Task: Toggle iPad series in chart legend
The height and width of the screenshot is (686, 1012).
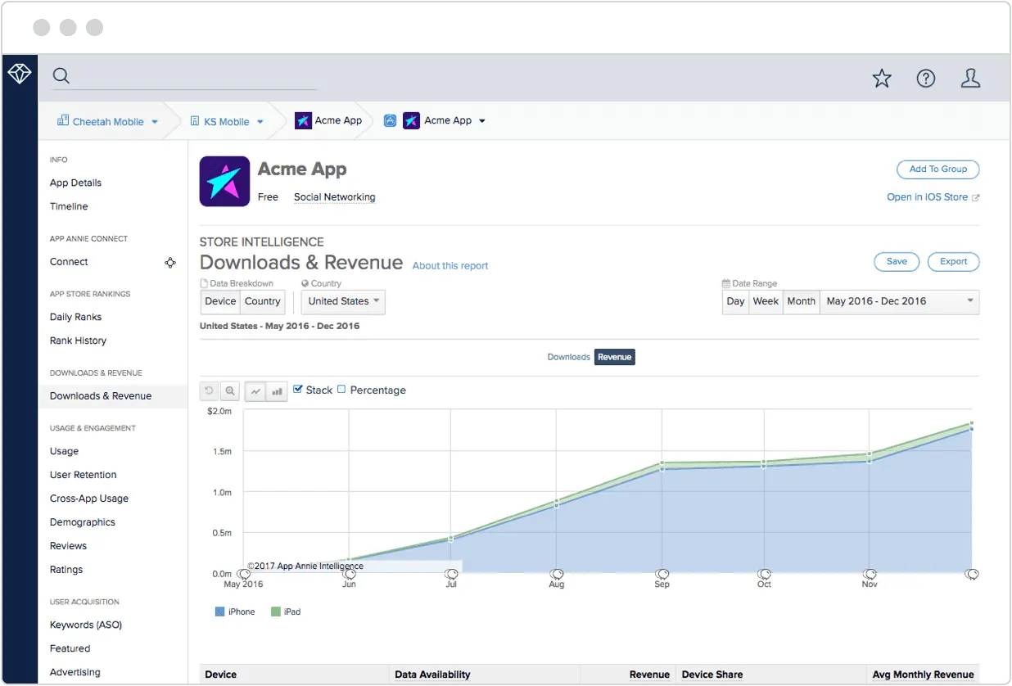Action: coord(286,612)
